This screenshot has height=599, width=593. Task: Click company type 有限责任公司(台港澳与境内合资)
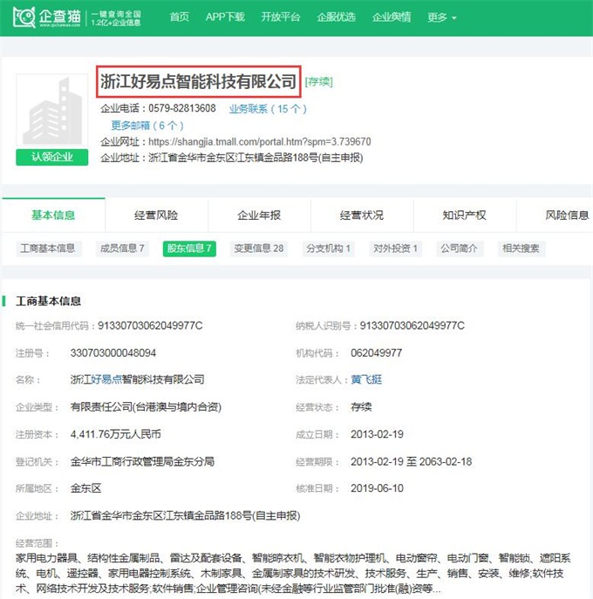point(146,407)
